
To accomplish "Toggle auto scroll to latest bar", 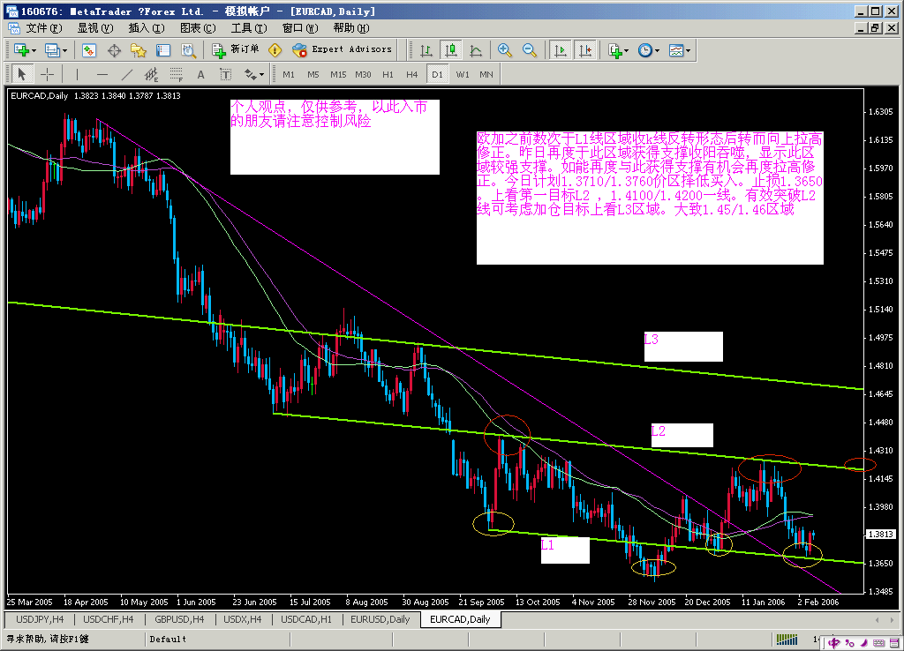I will click(x=560, y=50).
